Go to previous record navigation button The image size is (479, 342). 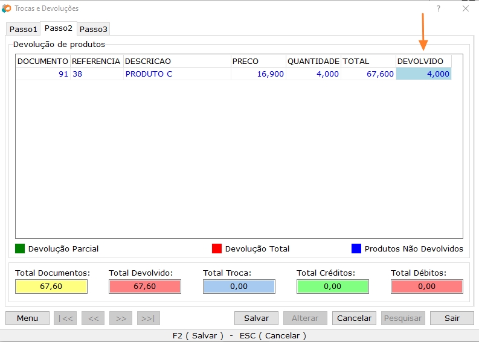[93, 318]
